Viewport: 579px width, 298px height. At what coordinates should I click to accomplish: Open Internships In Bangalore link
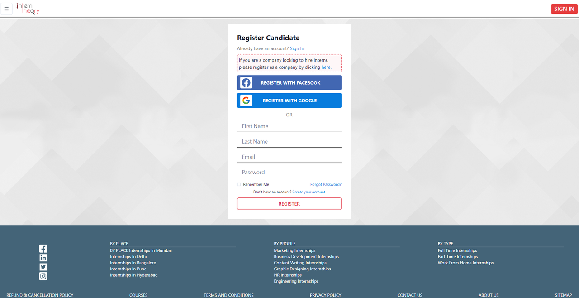point(133,263)
